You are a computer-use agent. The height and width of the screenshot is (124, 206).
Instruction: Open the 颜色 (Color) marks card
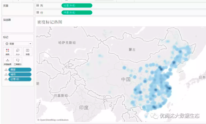point(8,52)
